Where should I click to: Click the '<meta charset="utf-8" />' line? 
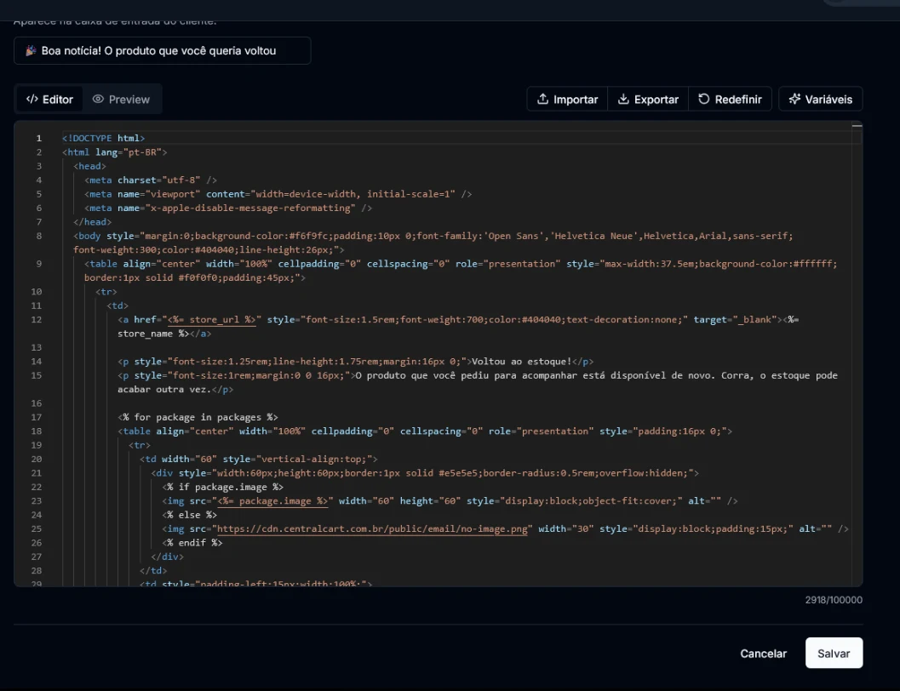(151, 180)
